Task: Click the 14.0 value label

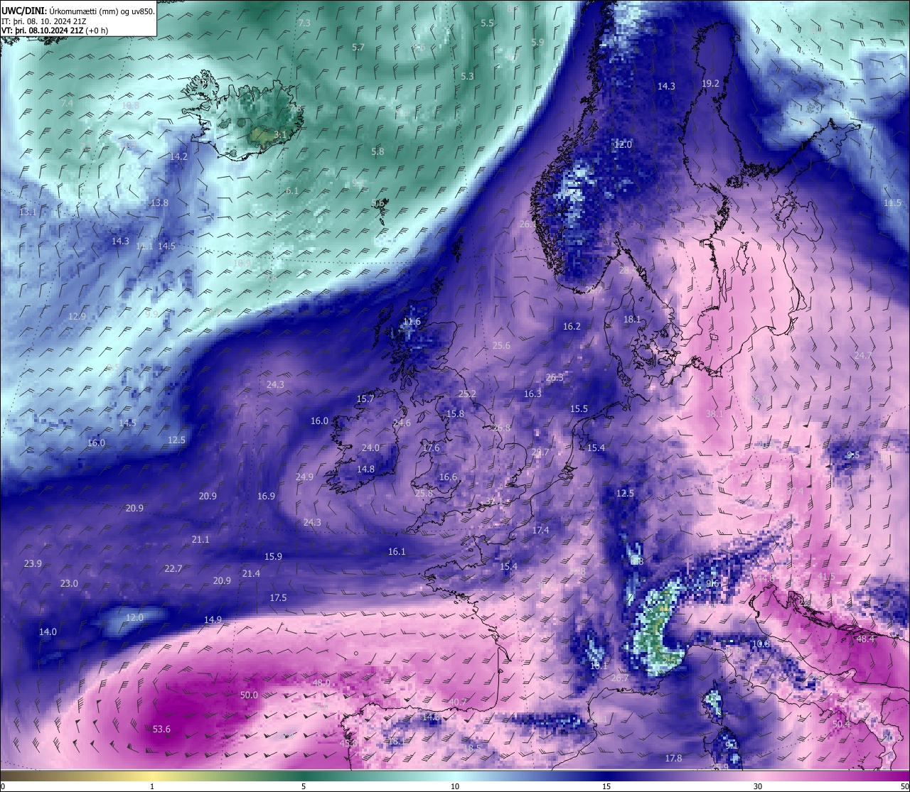Action: (48, 631)
